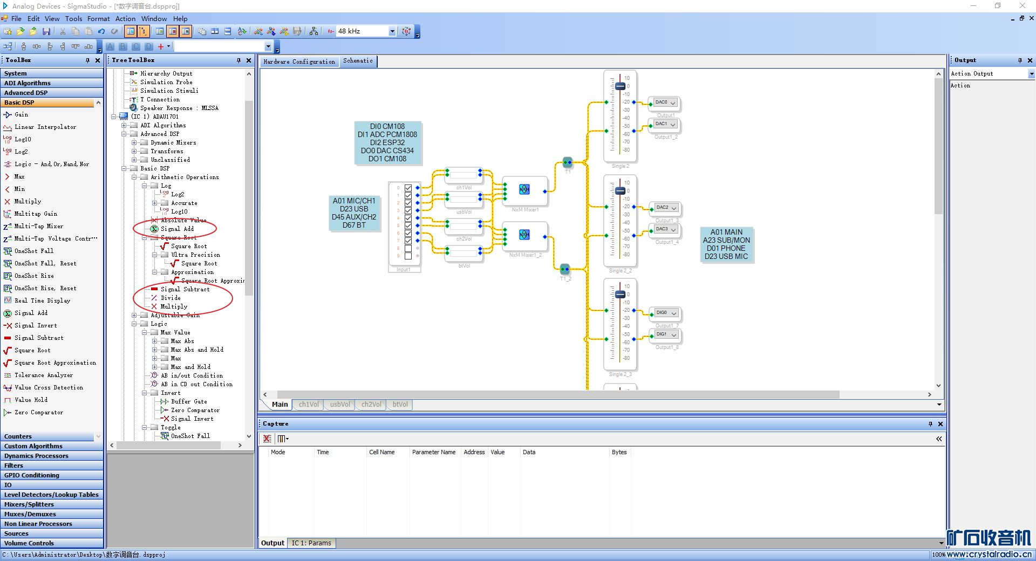The width and height of the screenshot is (1036, 561).
Task: Open the DAC0 output selection dropdown
Action: 673,103
